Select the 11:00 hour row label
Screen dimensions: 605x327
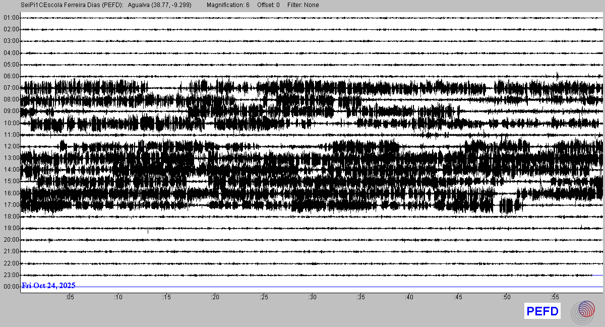(11, 135)
